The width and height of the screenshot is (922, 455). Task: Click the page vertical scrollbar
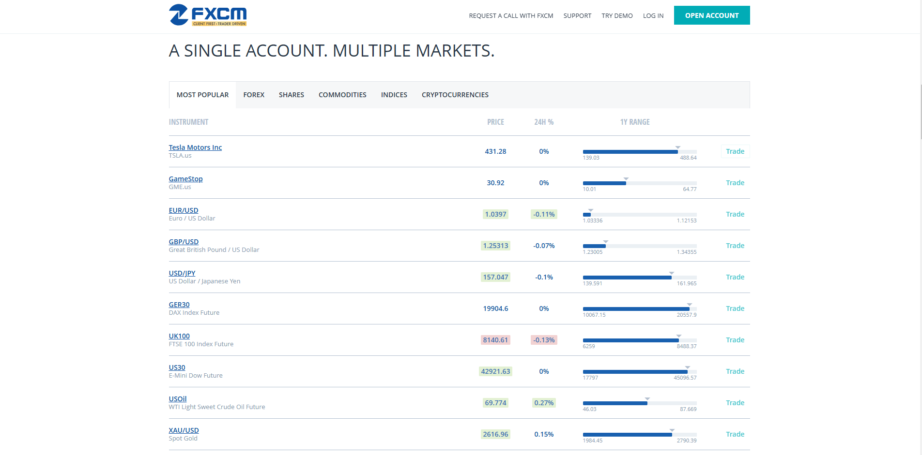click(x=921, y=111)
